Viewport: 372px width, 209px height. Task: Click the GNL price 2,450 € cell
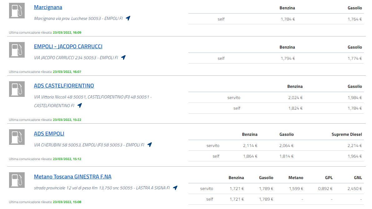pos(355,188)
